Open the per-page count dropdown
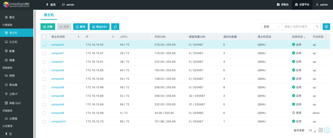333x138 pixels. pos(311,130)
